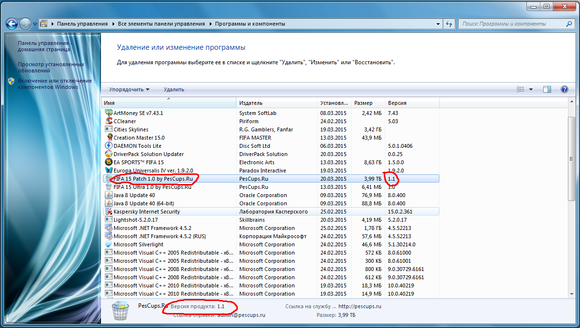Click the 15.0.2.361 version cell

tap(400, 212)
